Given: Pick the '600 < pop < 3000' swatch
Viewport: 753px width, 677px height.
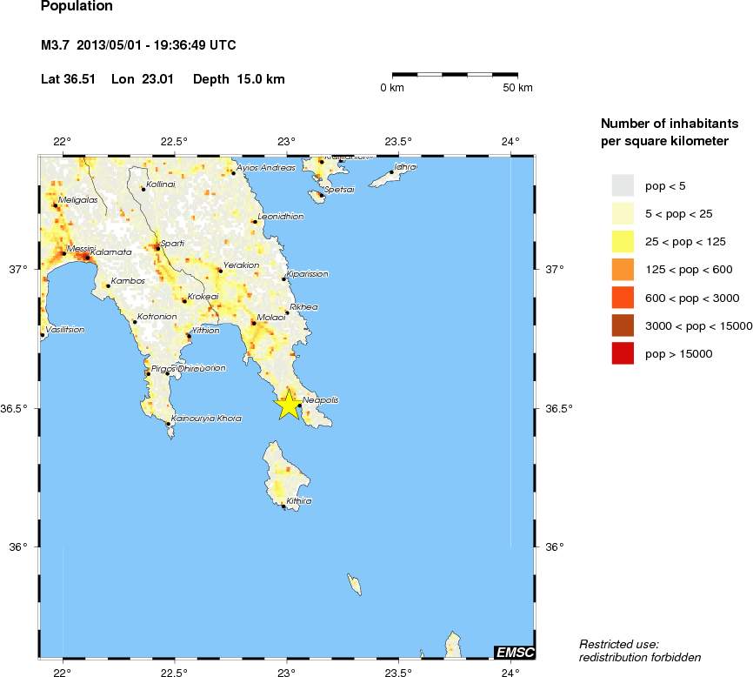Looking at the screenshot, I should tap(623, 298).
